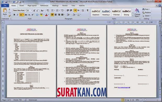Open the Bullets list dropdown
162x102 pixels.
[x=55, y=10]
